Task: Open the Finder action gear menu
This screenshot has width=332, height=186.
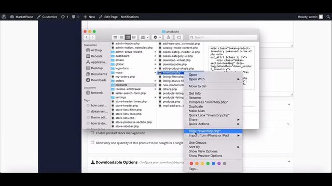Action: [x=157, y=37]
